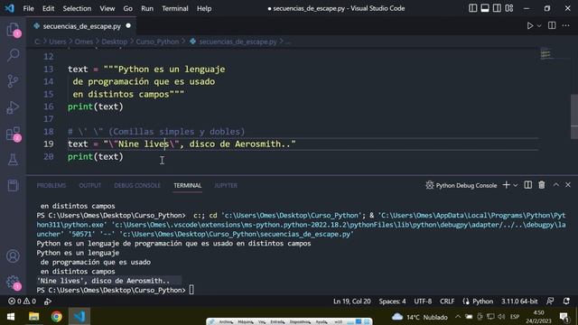The image size is (578, 325).
Task: Close the unsaved tab via dot indicator
Action: [128, 26]
